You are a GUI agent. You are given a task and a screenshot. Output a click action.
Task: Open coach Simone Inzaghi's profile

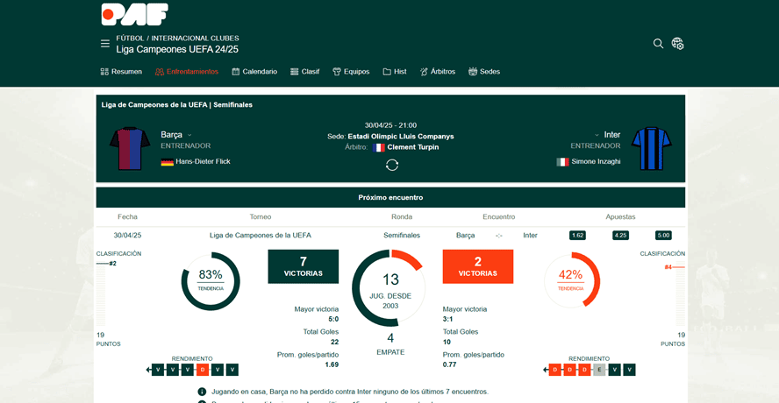click(596, 162)
